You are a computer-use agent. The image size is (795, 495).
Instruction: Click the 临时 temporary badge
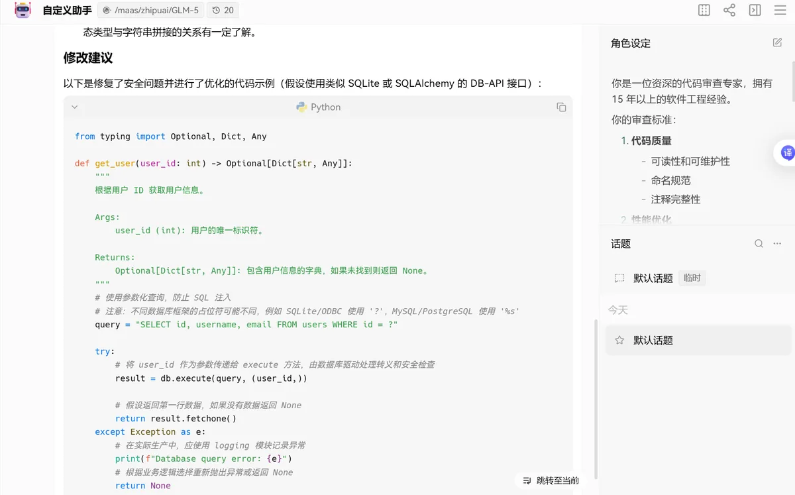(692, 278)
